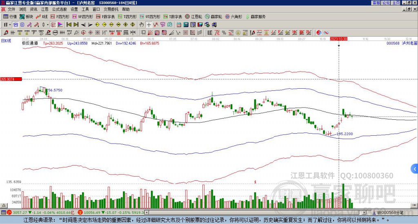Open the 9P四方形 tool

(83, 16)
